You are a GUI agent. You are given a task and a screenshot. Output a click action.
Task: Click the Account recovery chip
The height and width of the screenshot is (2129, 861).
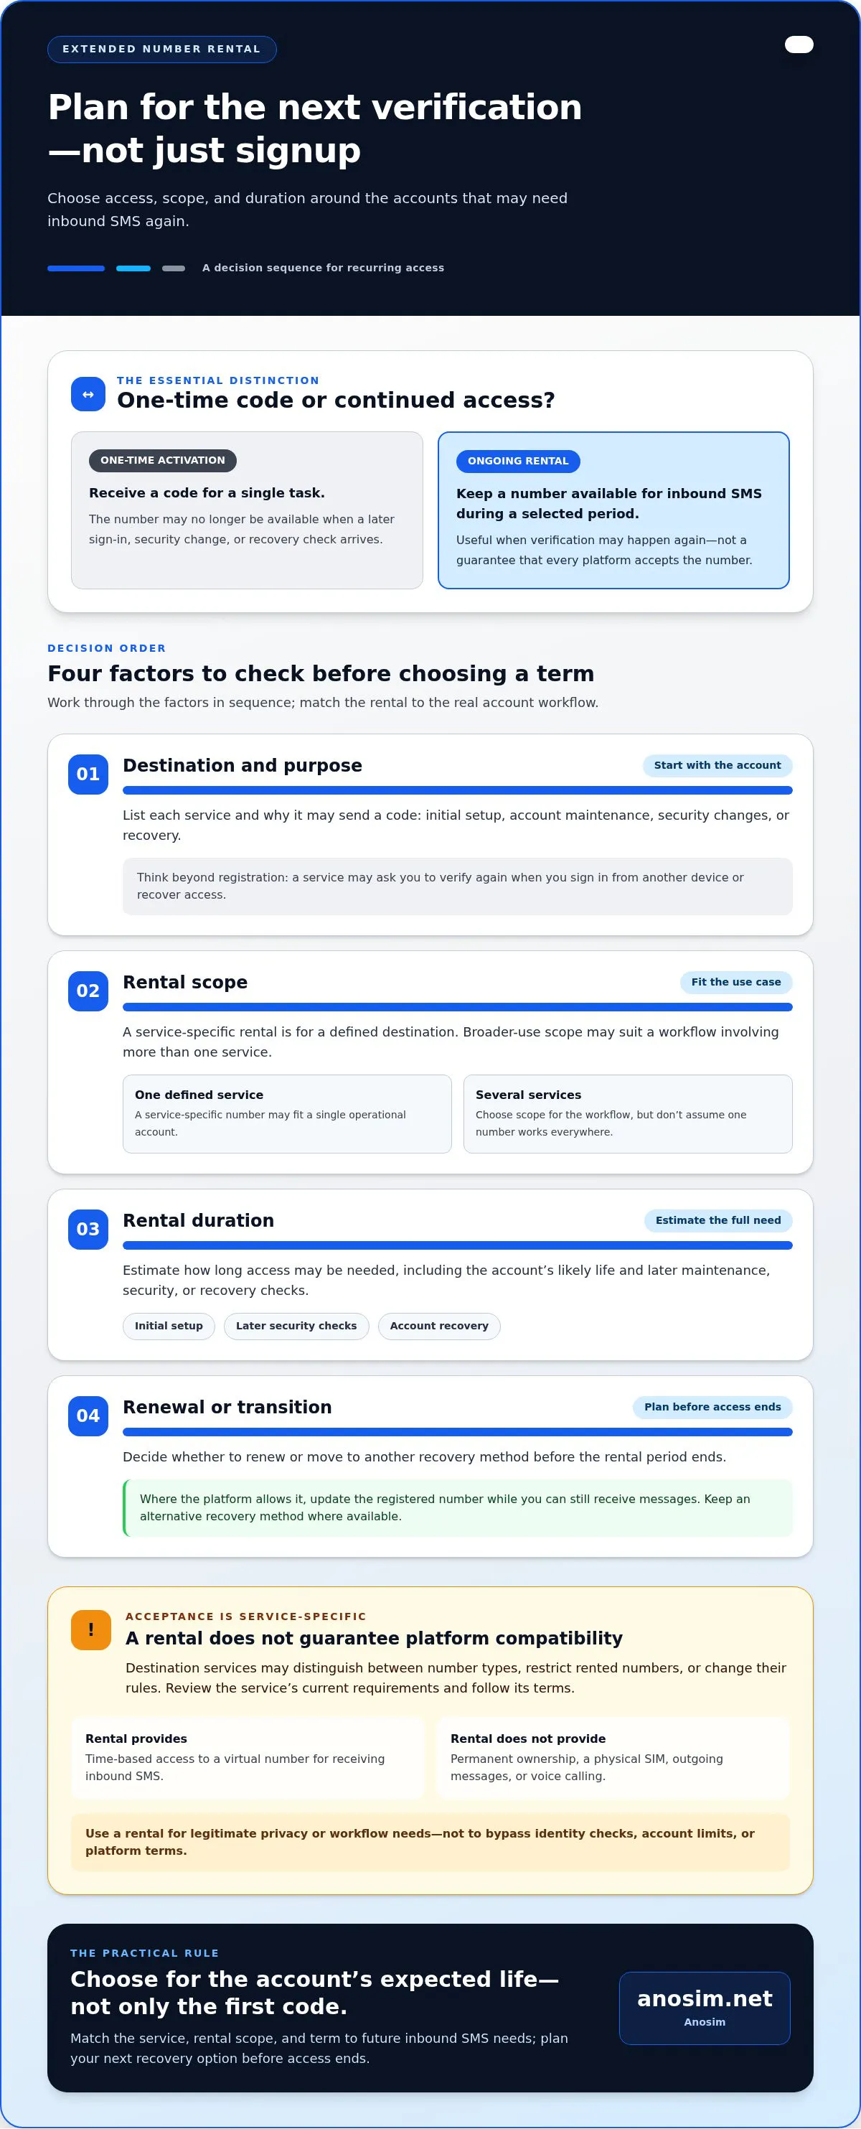click(x=440, y=1326)
